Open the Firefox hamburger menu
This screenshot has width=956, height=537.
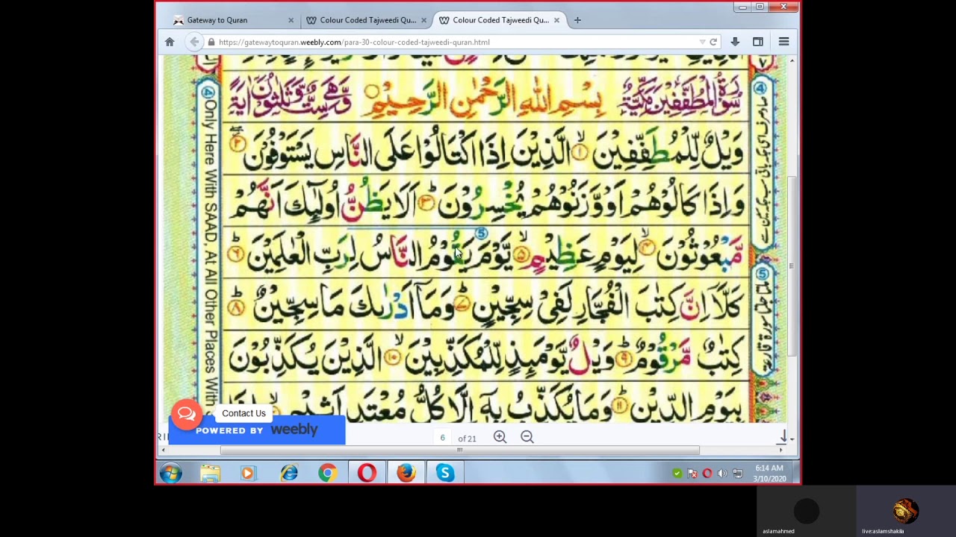point(783,42)
